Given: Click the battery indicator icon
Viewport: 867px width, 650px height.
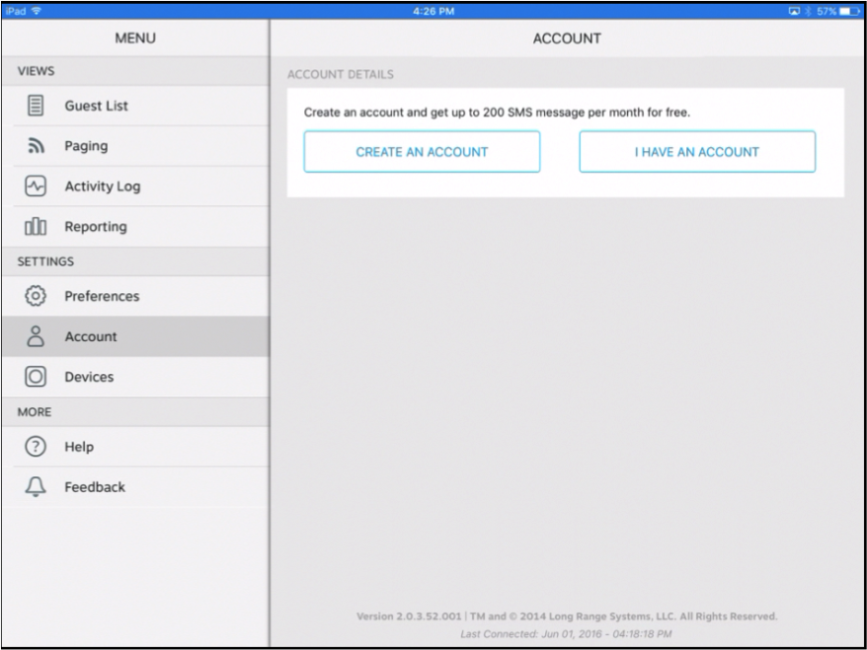Looking at the screenshot, I should (x=850, y=11).
